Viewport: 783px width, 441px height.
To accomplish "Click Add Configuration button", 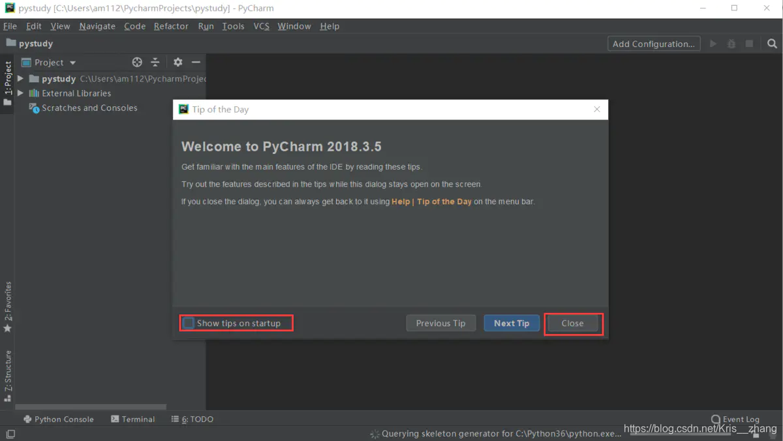I will pos(654,44).
